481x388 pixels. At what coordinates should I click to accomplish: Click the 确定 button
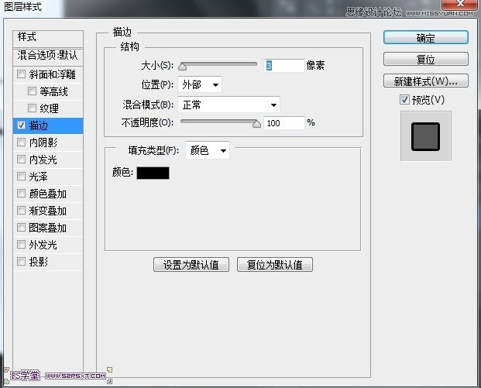pos(425,38)
